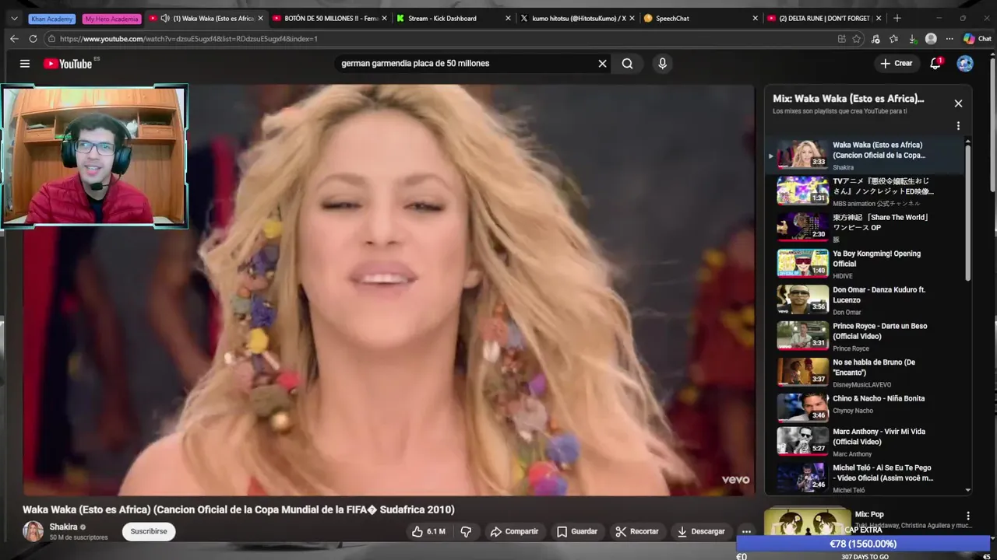Screen dimensions: 997x560
Task: Click the main video player area
Action: 389,289
